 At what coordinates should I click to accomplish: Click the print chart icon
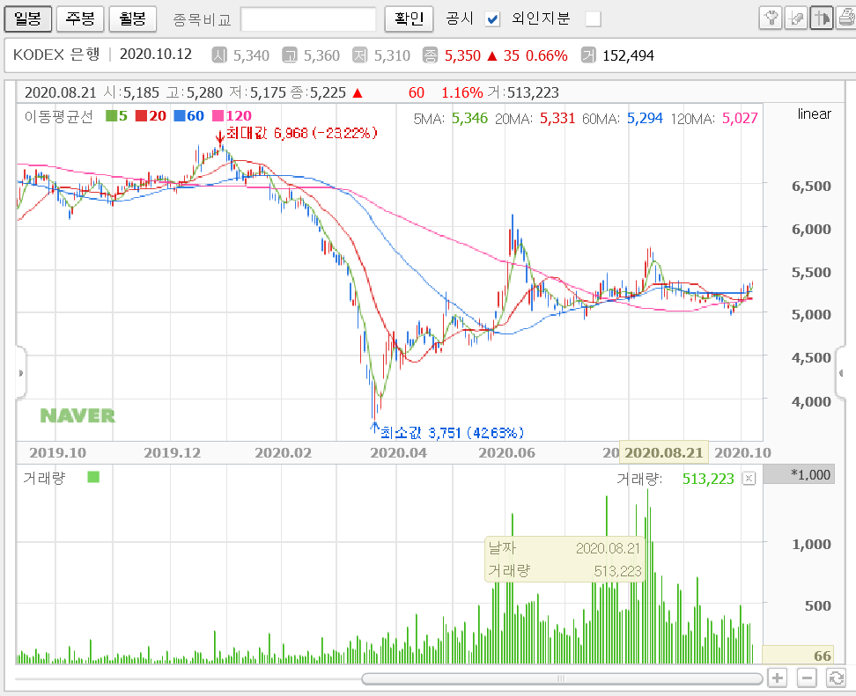(x=845, y=18)
